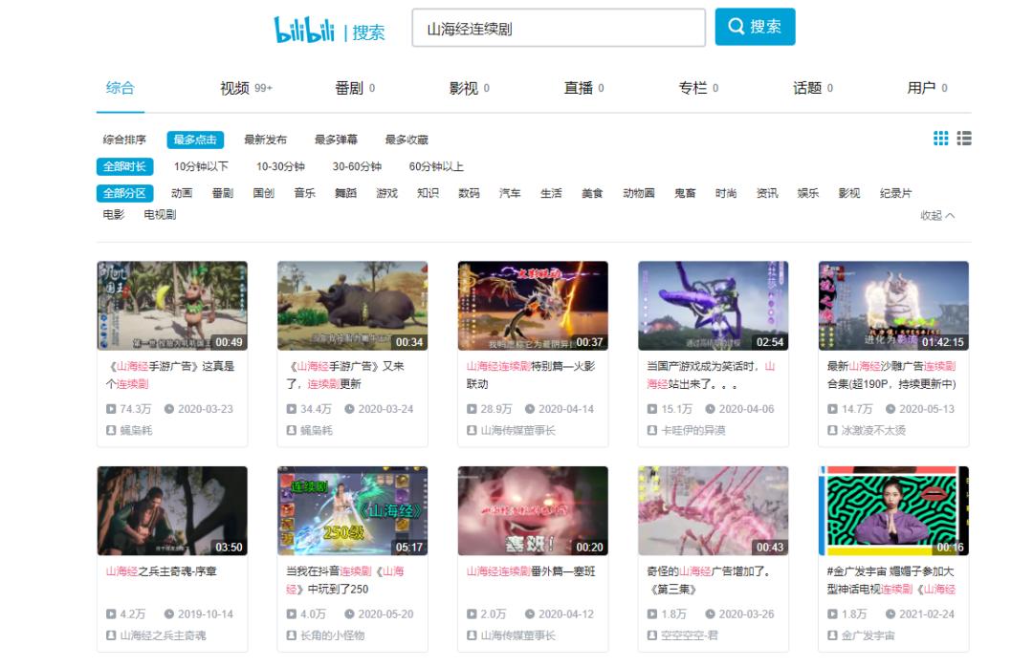Filter by the 游戏 category
1033x667 pixels.
386,193
